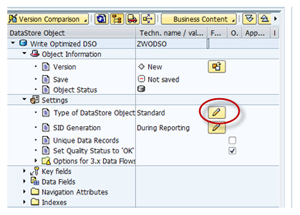Expand the Navigation Attributes folder
This screenshot has width=300, height=215.
click(24, 192)
